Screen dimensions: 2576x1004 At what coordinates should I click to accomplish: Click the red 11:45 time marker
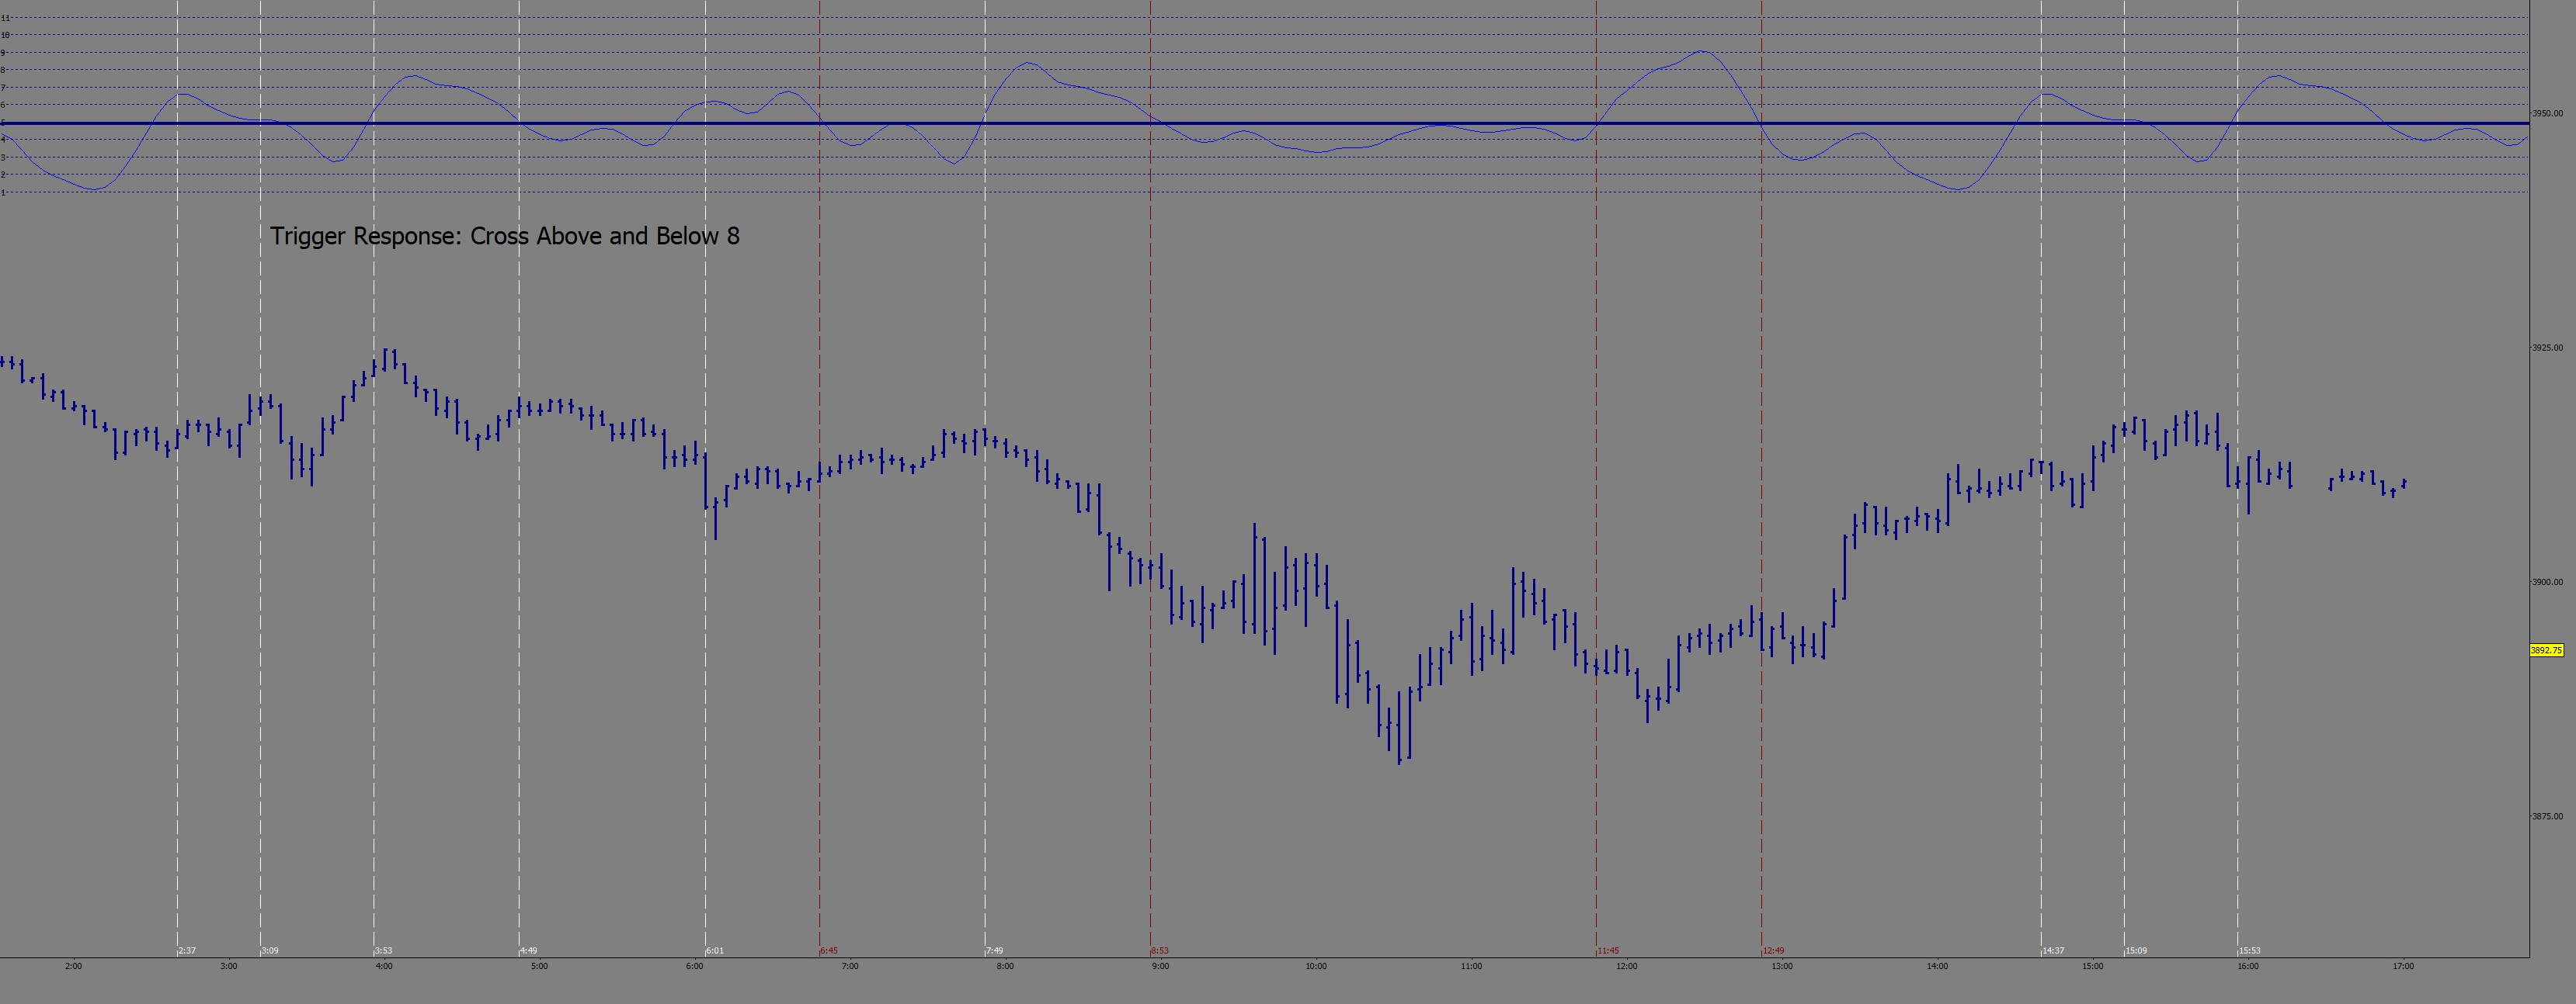(1608, 951)
